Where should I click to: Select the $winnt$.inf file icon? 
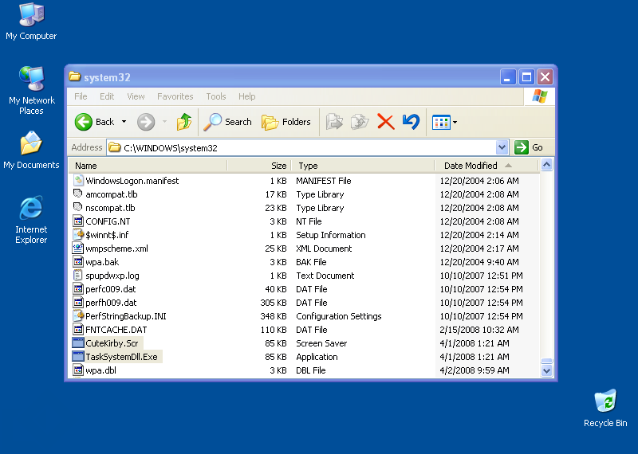pos(78,234)
